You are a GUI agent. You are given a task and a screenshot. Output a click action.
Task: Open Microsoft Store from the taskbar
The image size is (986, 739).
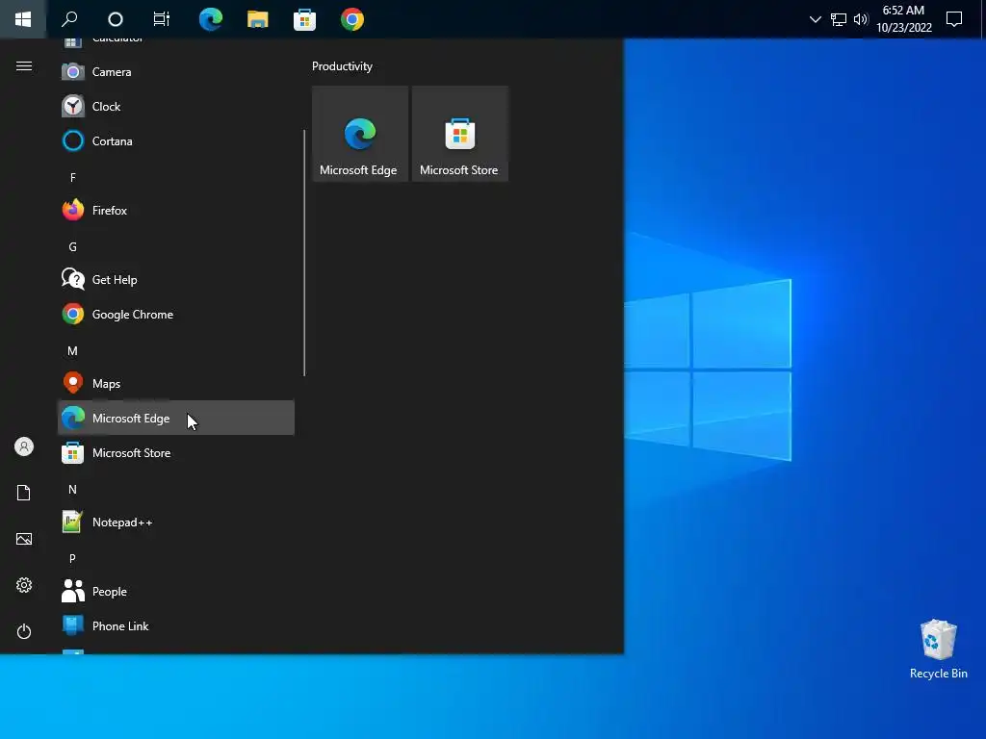click(x=305, y=19)
